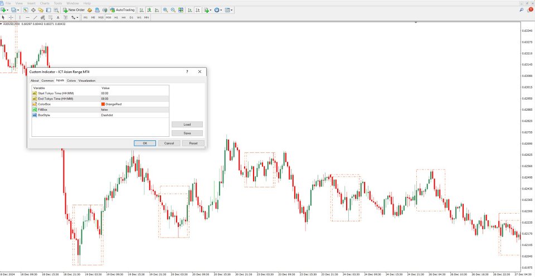535x277 pixels.
Task: Switch chart to bar chart mode
Action: (142, 10)
